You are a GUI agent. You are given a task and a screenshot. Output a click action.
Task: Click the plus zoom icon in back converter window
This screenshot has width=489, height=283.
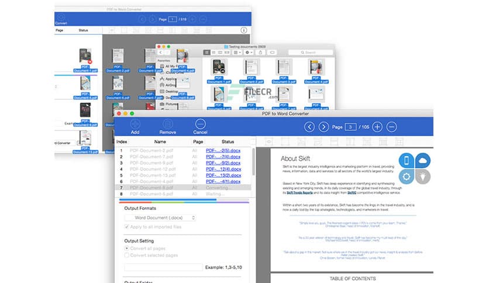click(x=192, y=19)
